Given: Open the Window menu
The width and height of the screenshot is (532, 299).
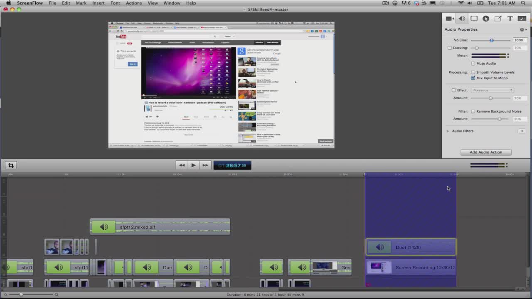Looking at the screenshot, I should 172,3.
